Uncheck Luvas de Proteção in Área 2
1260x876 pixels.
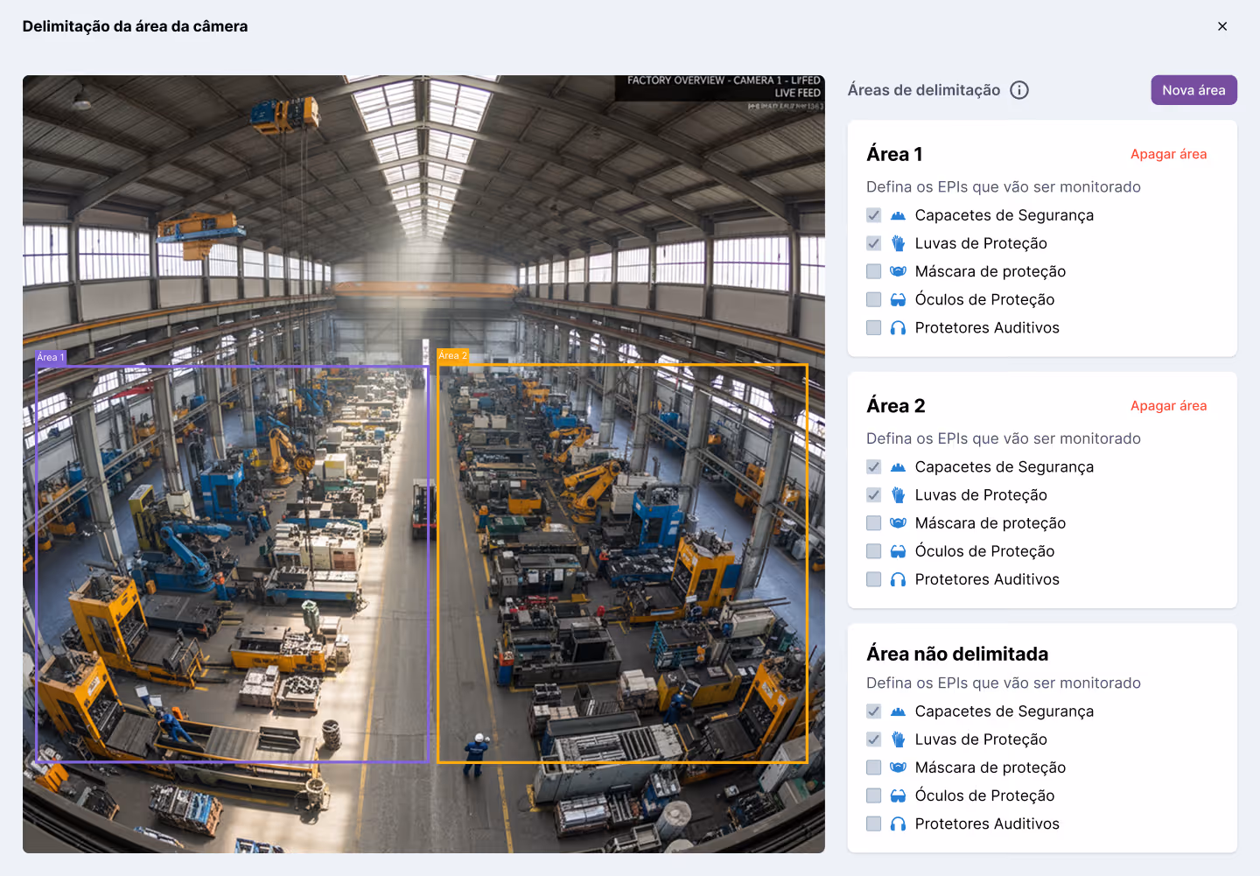(873, 495)
